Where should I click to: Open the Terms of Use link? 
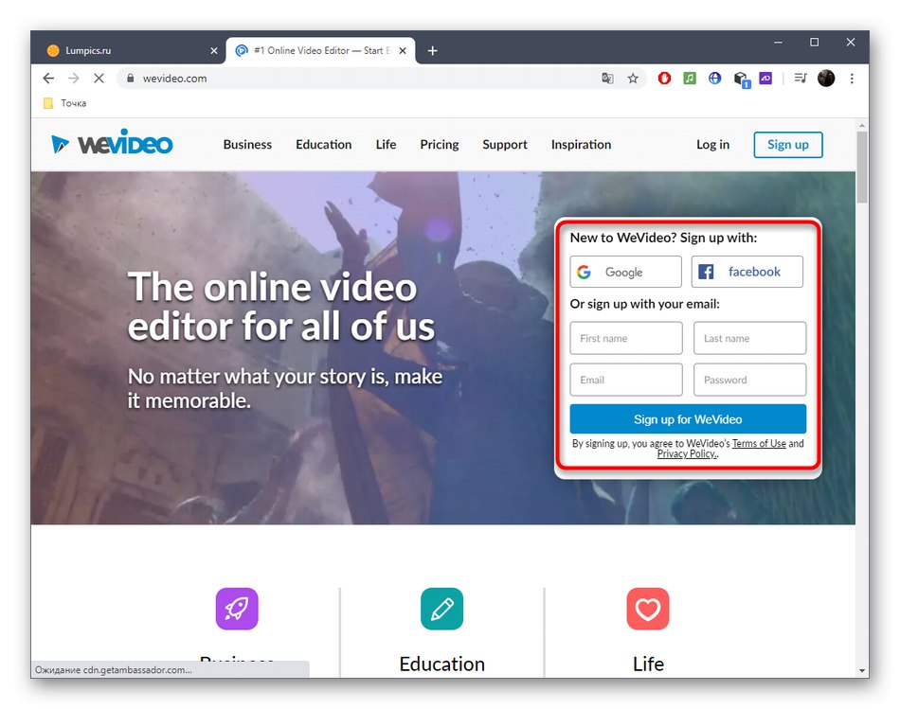tap(759, 443)
